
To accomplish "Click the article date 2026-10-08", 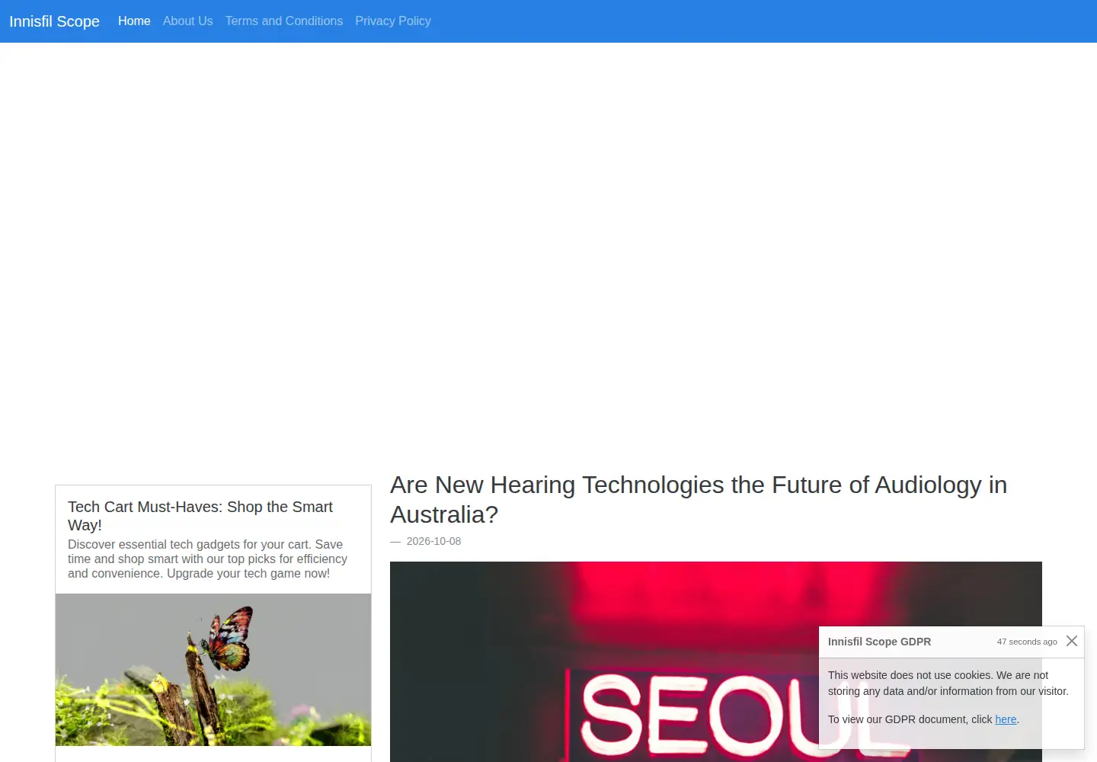I will pyautogui.click(x=433, y=541).
